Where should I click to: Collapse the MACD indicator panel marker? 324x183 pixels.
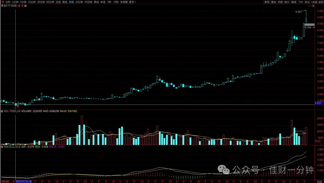click(2, 147)
